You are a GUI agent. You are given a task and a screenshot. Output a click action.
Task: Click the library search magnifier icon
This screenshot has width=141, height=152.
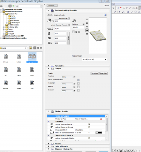pyautogui.click(x=17, y=6)
